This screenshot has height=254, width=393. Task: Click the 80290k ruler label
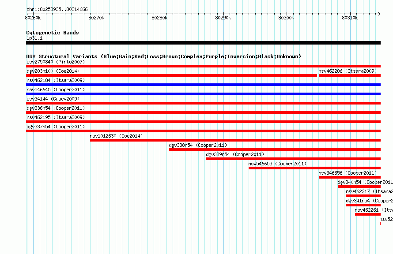223,18
